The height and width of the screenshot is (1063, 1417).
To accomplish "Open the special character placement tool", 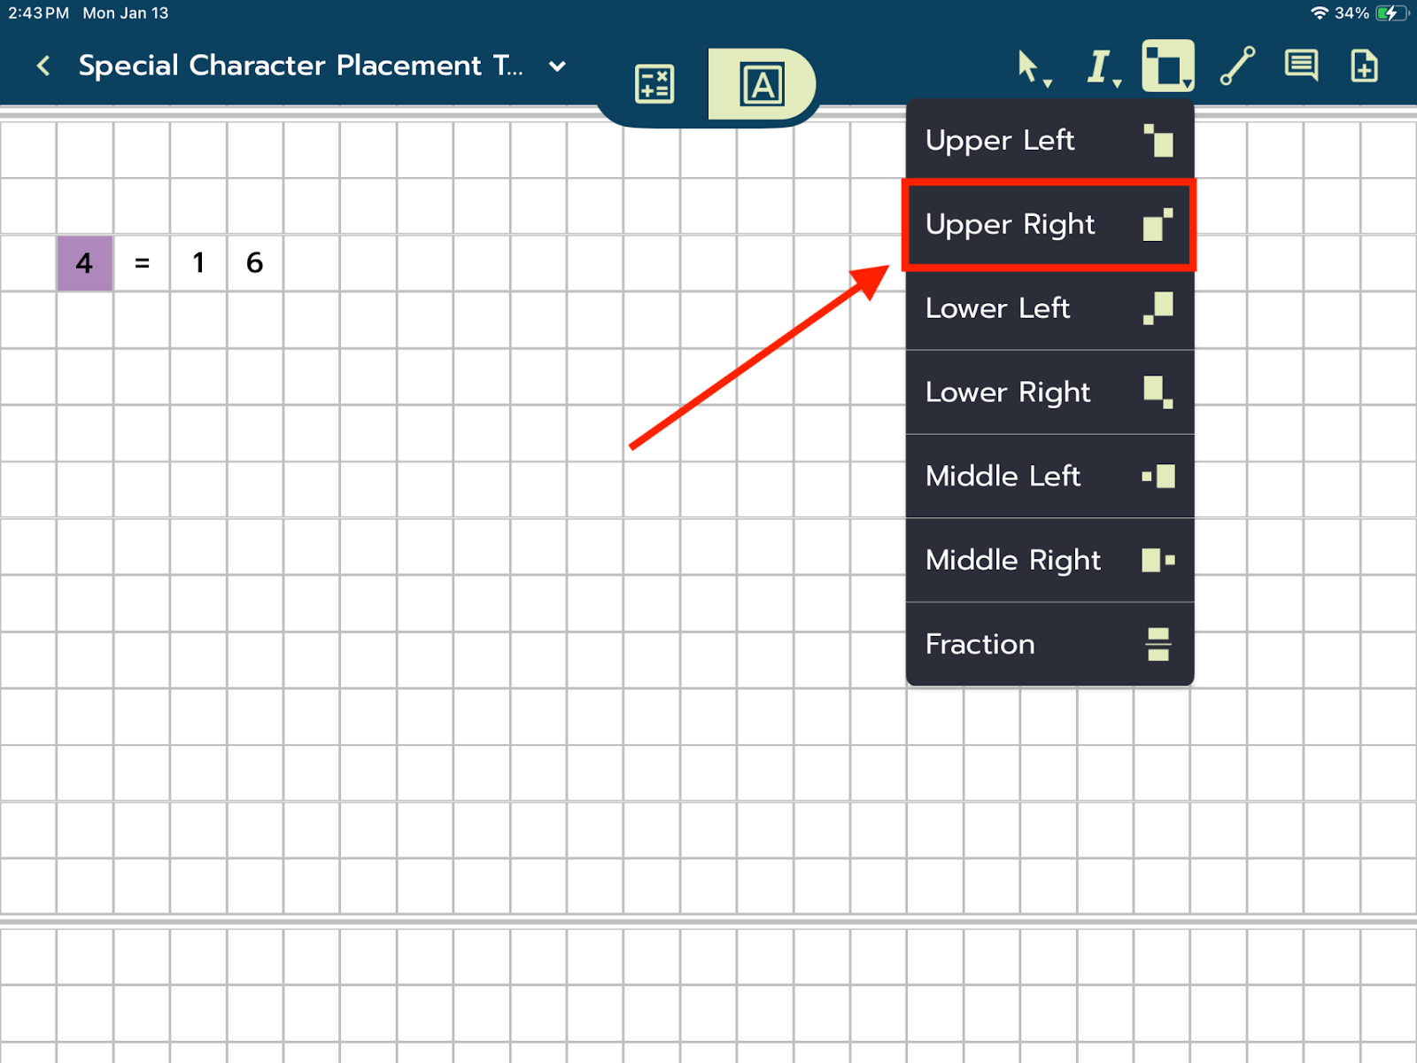I will pyautogui.click(x=1167, y=66).
